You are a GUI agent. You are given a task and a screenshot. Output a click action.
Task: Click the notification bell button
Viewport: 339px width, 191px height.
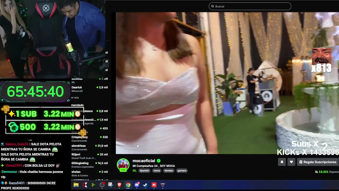tap(282, 162)
